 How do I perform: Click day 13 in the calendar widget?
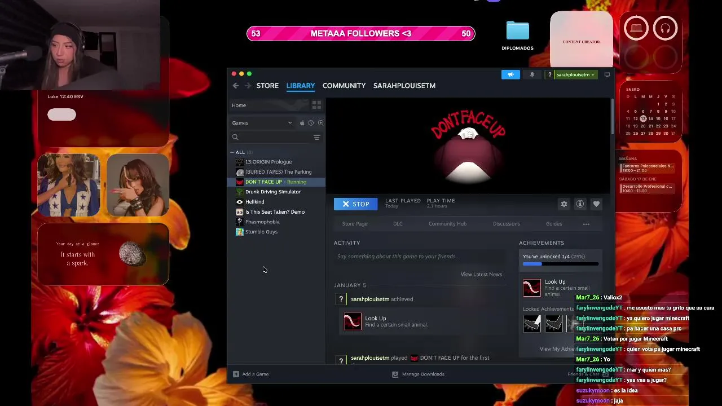pyautogui.click(x=643, y=119)
